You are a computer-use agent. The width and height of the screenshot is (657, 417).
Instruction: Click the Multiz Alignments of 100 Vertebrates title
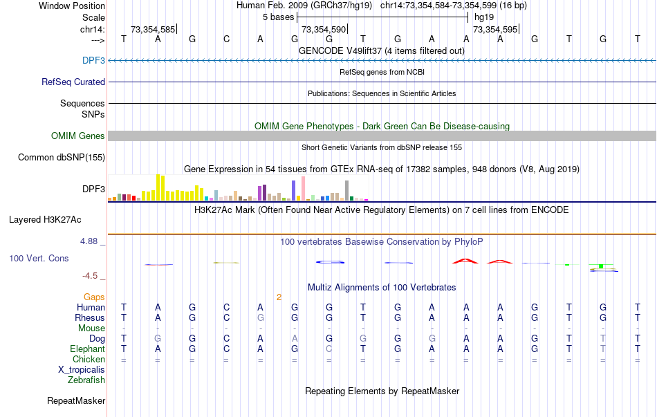click(x=381, y=287)
